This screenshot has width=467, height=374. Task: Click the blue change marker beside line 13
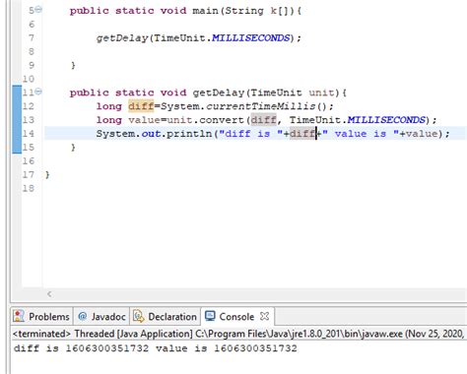[17, 120]
